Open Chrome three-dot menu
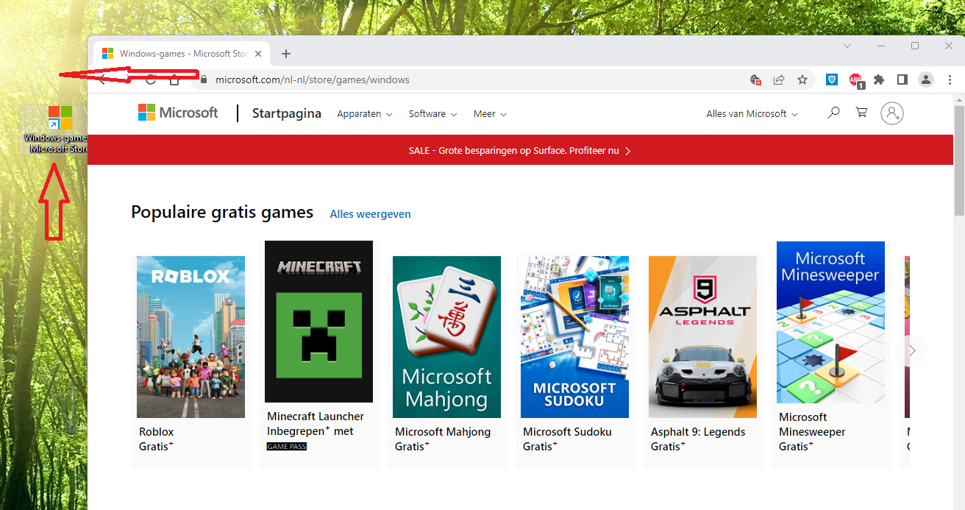 coord(950,79)
